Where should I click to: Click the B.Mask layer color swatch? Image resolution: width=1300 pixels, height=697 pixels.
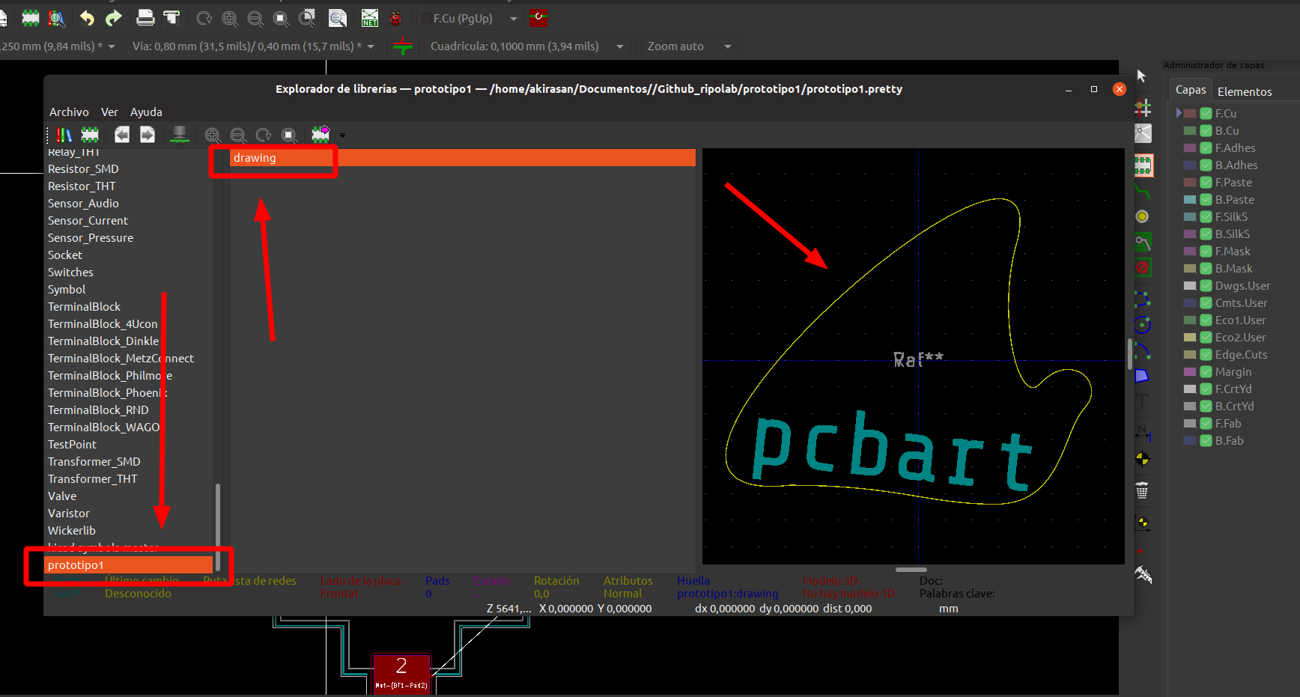tap(1189, 269)
